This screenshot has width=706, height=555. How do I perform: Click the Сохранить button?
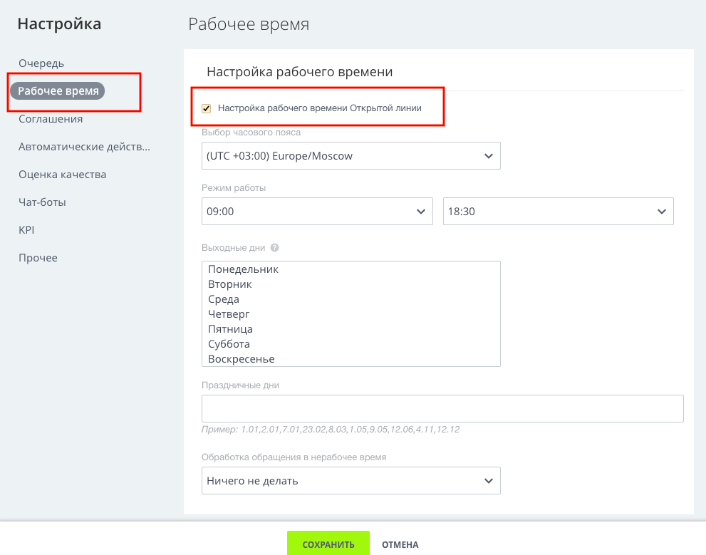pyautogui.click(x=328, y=544)
